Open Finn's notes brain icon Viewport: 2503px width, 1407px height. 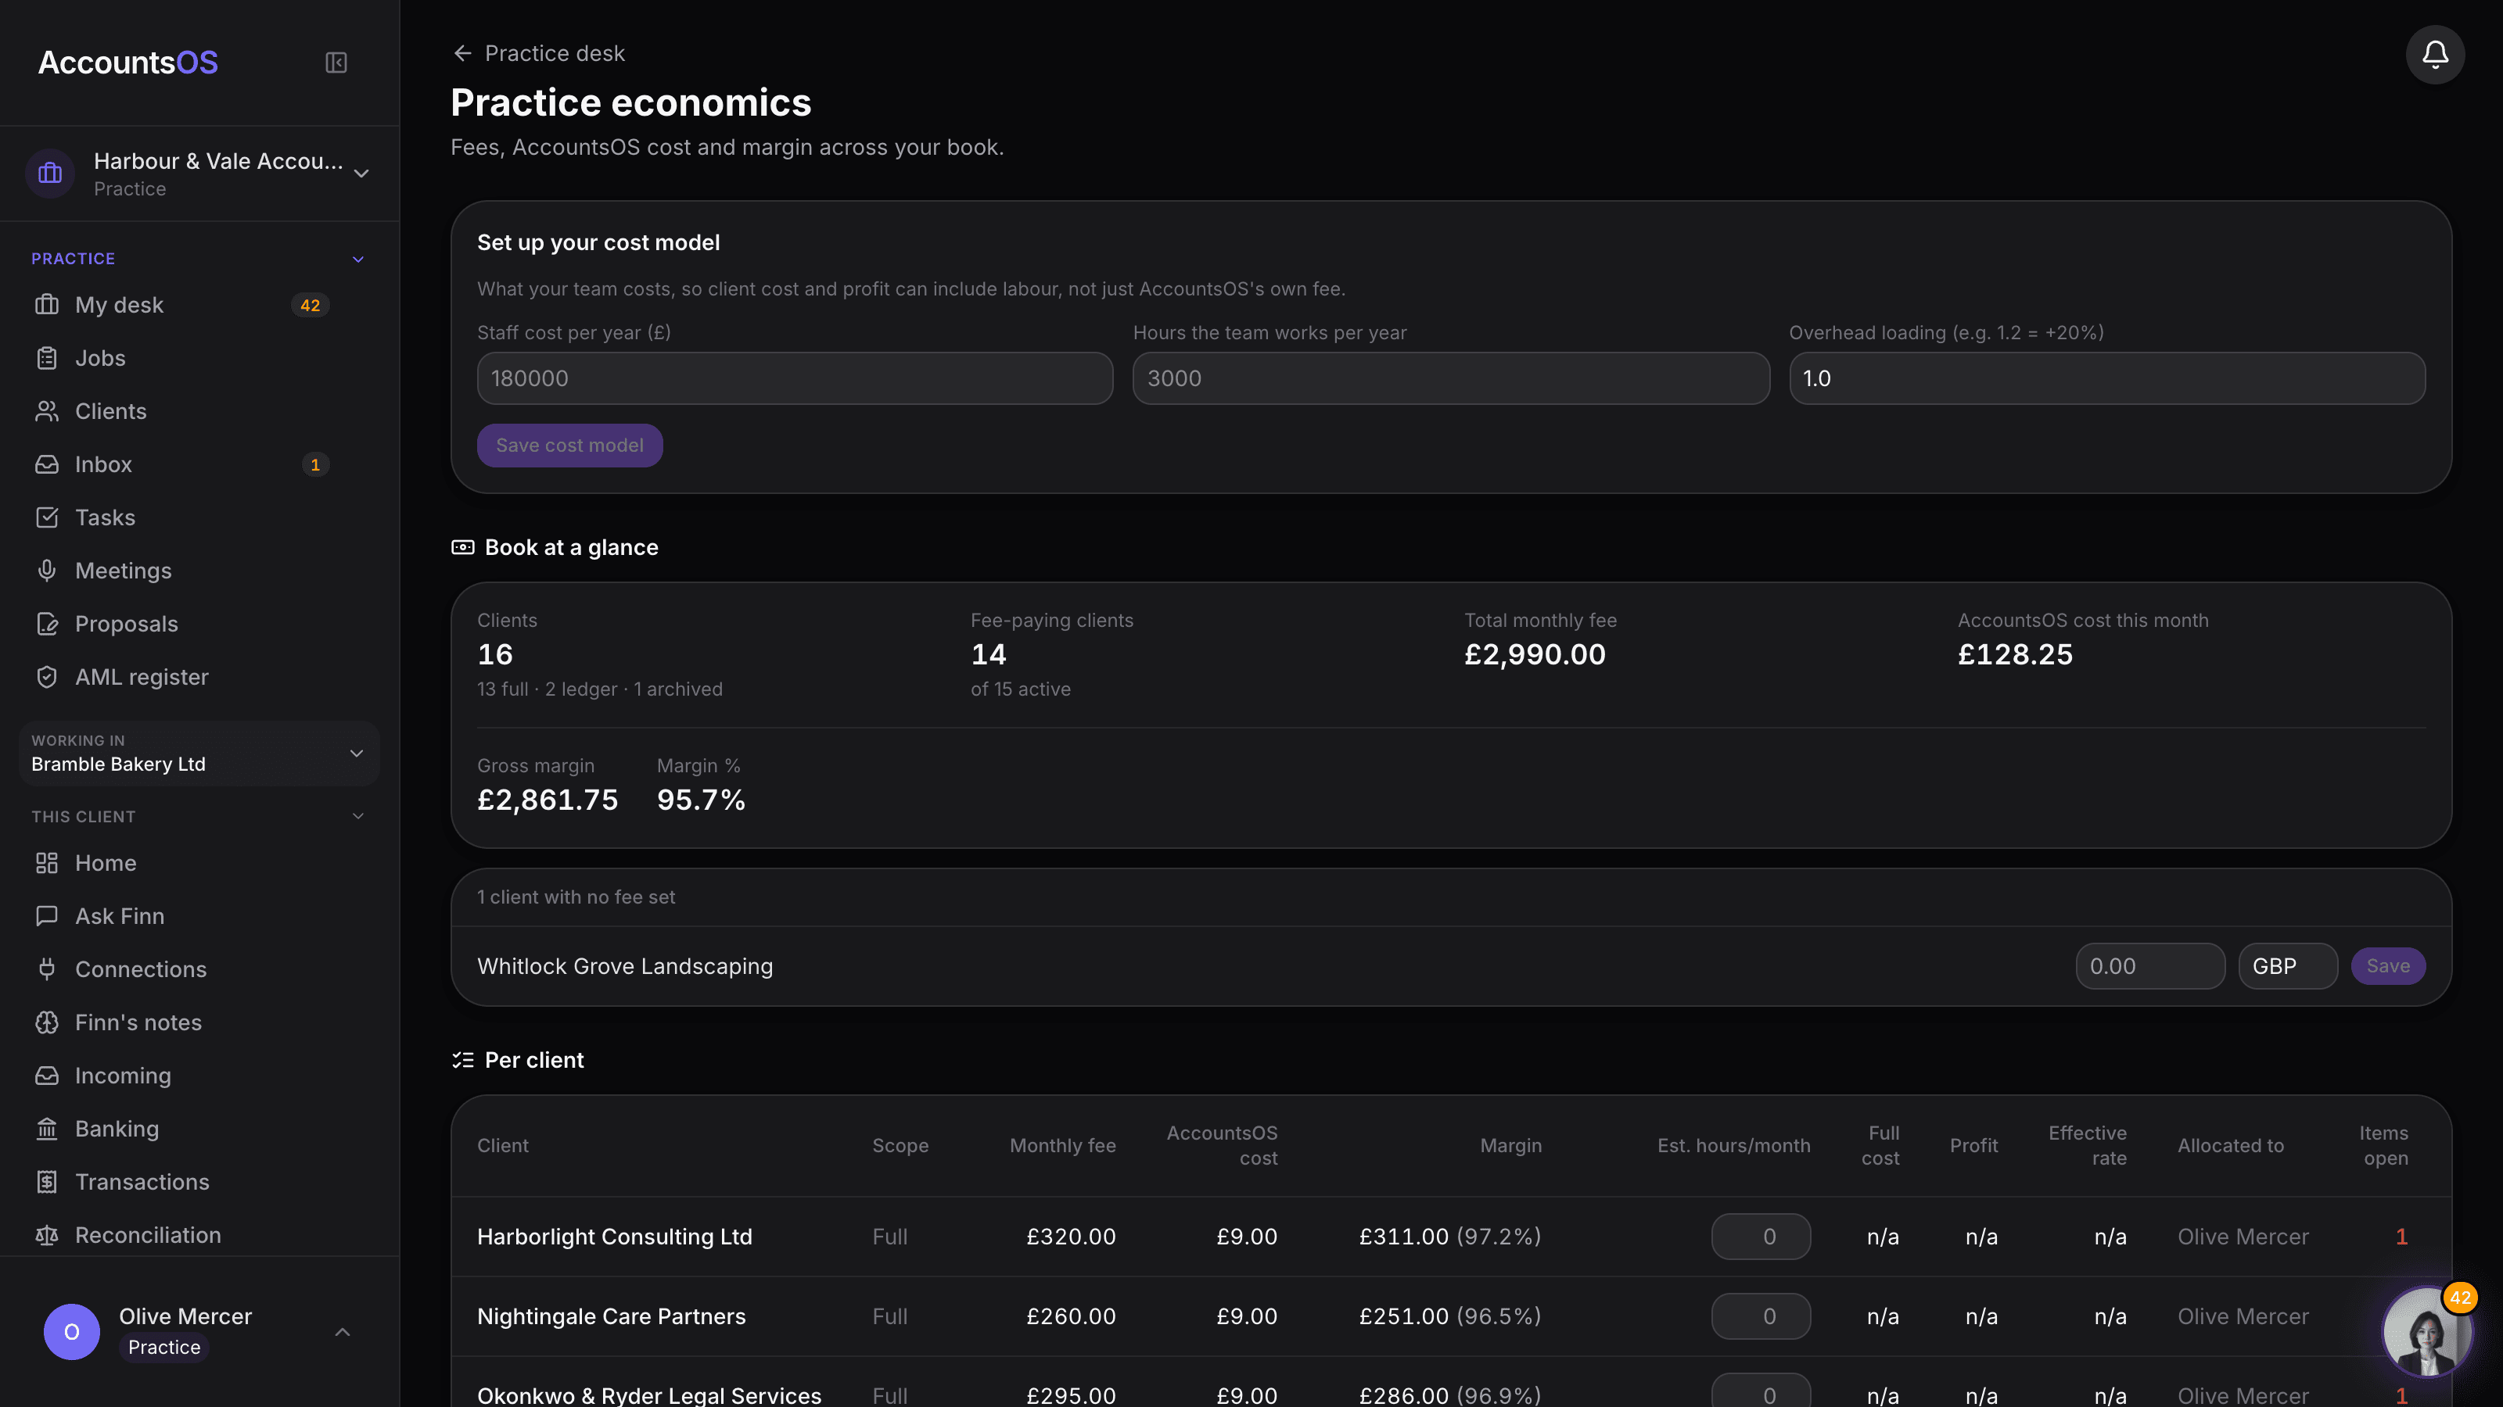(x=47, y=1022)
